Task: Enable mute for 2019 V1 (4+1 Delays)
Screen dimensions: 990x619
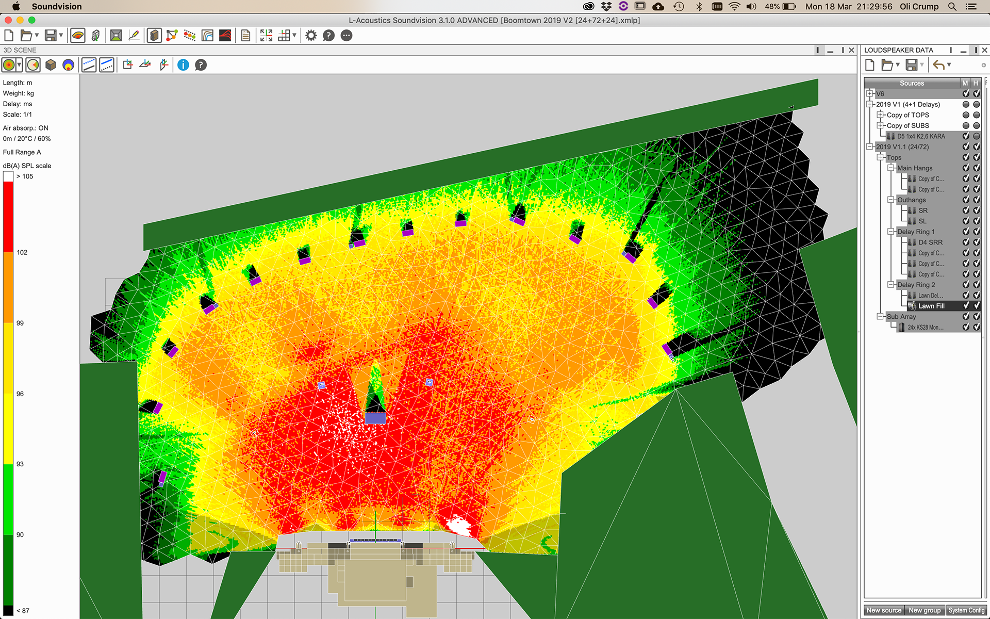Action: pos(966,104)
